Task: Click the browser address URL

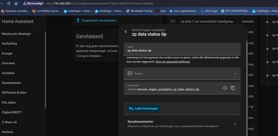Action: click(x=100, y=3)
